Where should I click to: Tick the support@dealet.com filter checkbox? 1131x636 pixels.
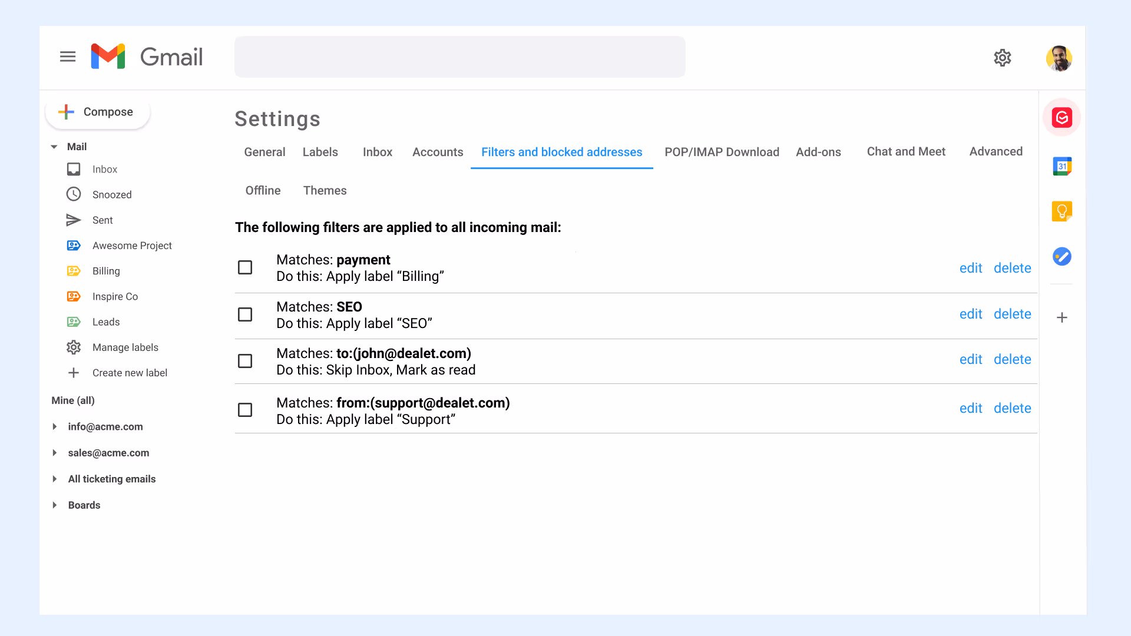point(245,410)
